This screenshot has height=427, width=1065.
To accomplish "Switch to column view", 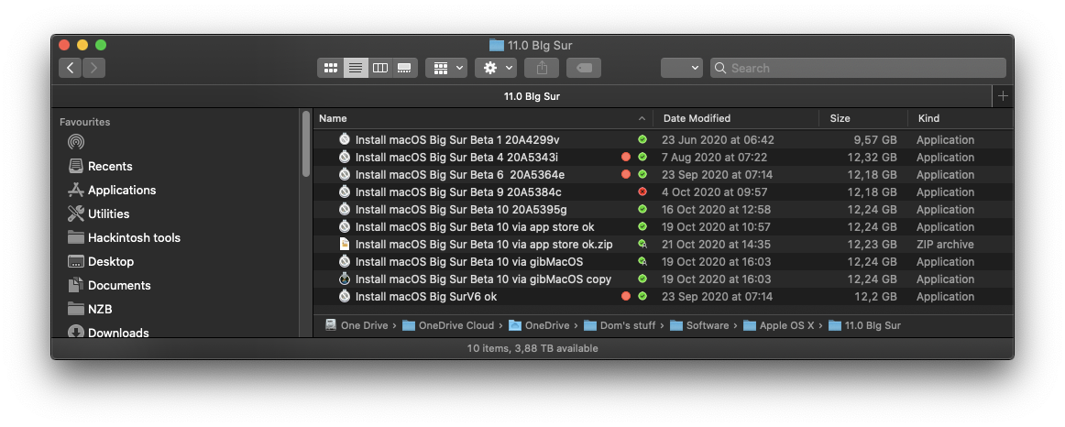I will [380, 68].
